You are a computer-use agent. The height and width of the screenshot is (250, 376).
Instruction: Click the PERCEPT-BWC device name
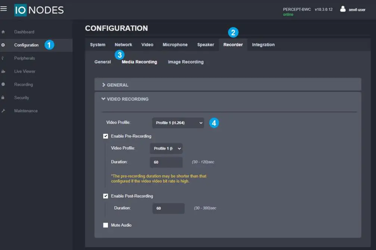coord(297,9)
